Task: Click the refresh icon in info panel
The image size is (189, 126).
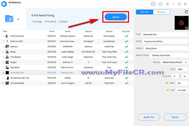Action: coord(186,12)
